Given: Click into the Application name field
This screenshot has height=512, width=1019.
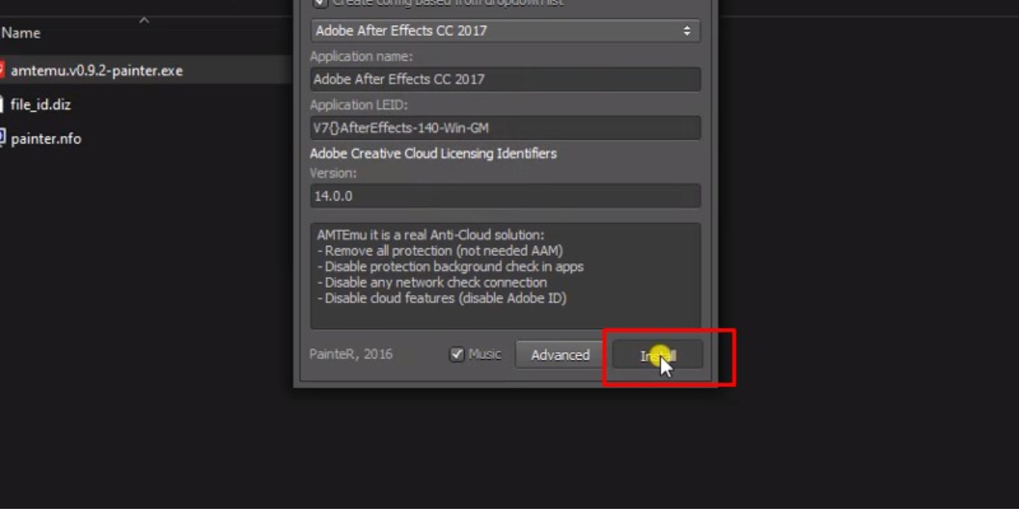Looking at the screenshot, I should pos(505,79).
